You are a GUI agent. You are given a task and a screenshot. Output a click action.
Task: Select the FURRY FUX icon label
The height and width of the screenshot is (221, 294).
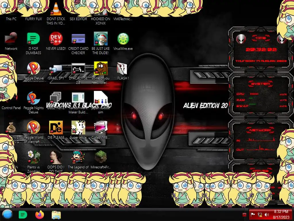(34, 19)
